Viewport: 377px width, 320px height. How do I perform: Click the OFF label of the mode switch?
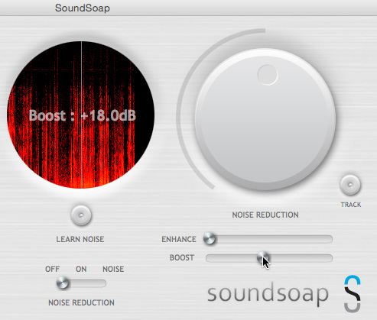[x=52, y=269]
